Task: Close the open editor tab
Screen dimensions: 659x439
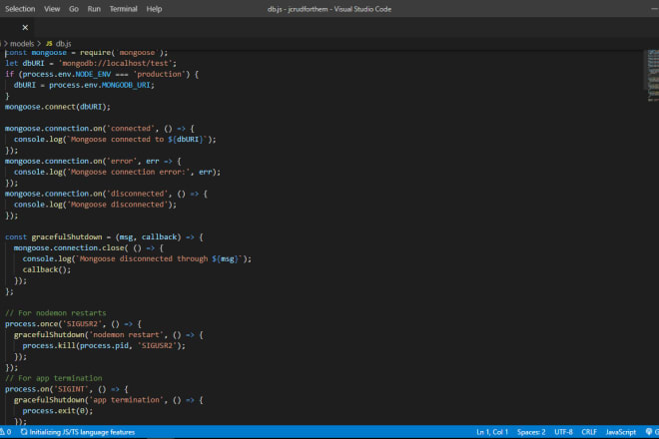Action: click(25, 27)
